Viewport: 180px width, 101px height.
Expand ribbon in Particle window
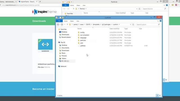pos(164,5)
